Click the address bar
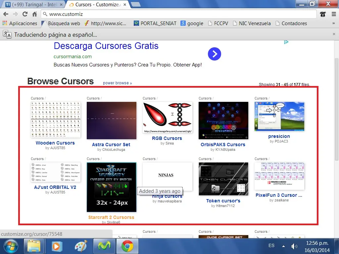Viewport: 339px width, 254px height. pyautogui.click(x=178, y=14)
